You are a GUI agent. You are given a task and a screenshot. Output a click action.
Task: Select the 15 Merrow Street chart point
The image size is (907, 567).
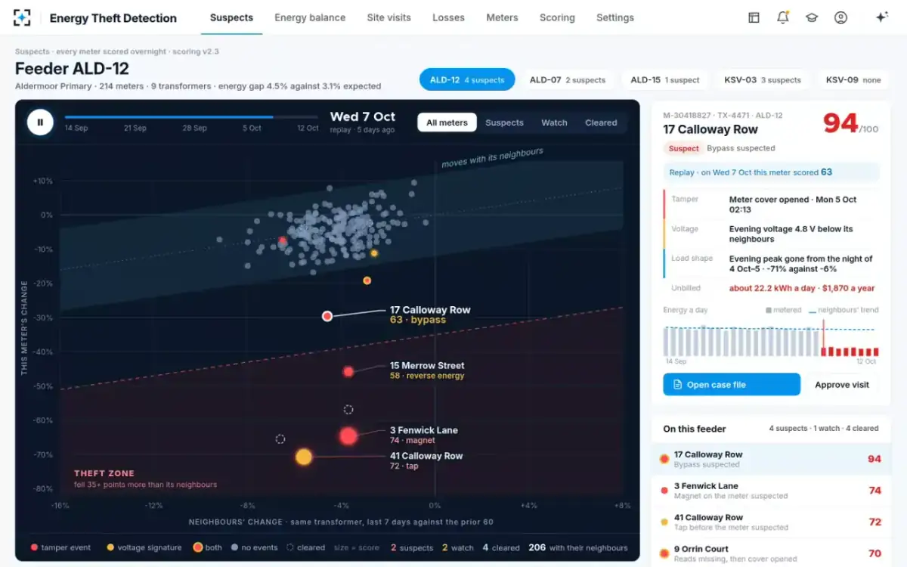pos(348,371)
